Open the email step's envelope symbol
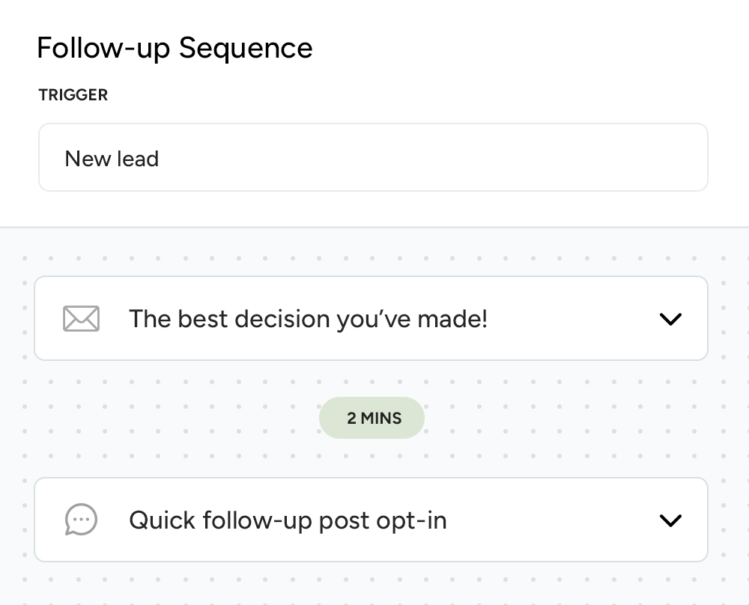Image resolution: width=749 pixels, height=605 pixels. 81,318
